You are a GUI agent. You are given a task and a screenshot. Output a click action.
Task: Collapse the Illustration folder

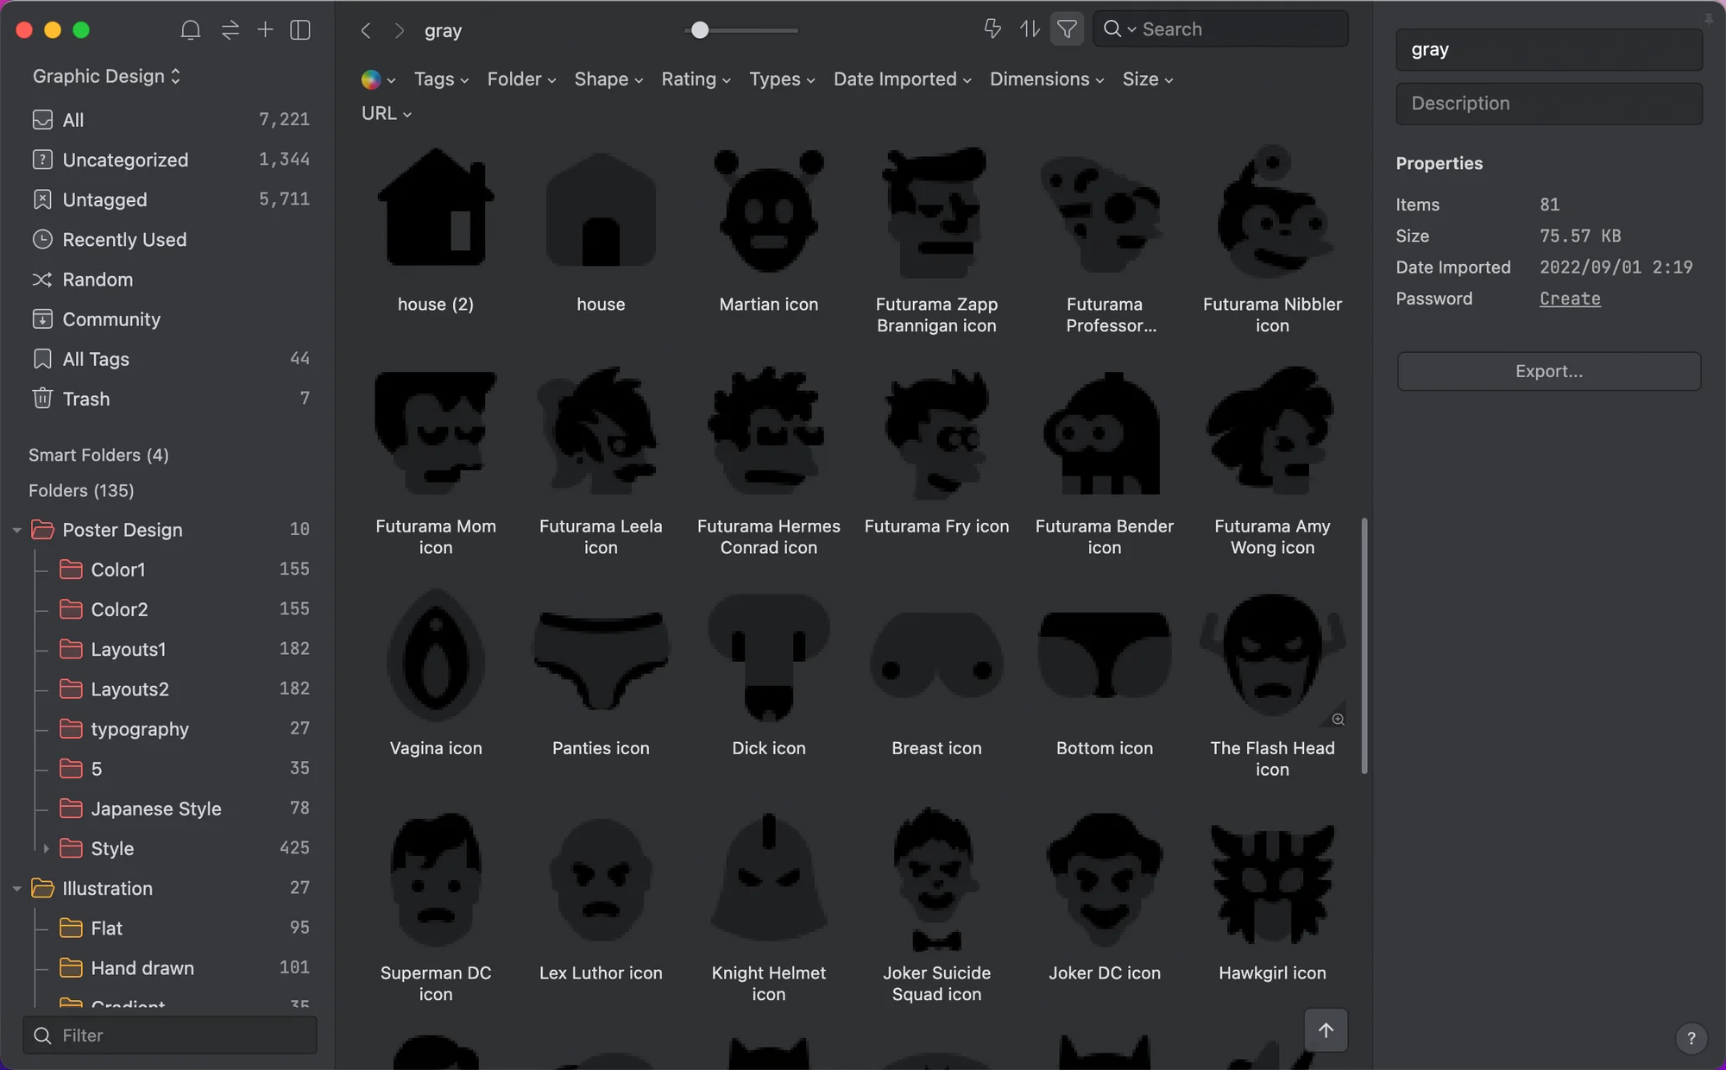[x=16, y=888]
